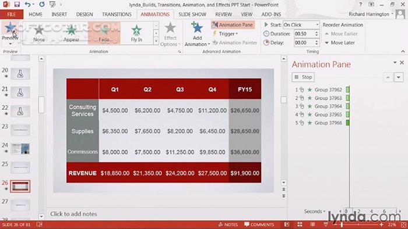Expand the animation gallery More arrow
The width and height of the screenshot is (408, 229).
[x=156, y=41]
